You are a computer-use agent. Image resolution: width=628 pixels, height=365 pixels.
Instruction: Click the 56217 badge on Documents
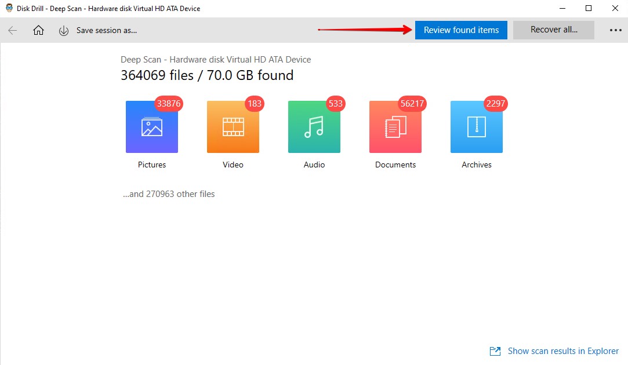(412, 104)
